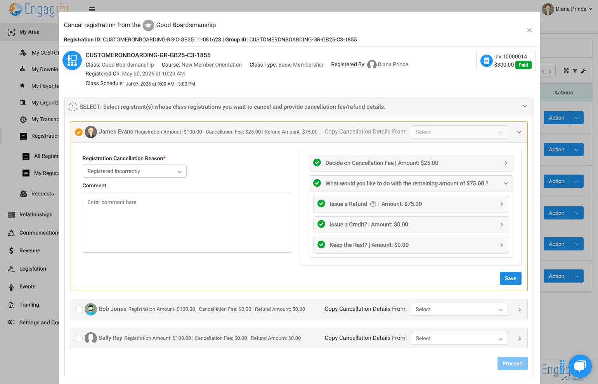This screenshot has height=384, width=598.
Task: Expand Keep the Rest row
Action: pos(411,245)
